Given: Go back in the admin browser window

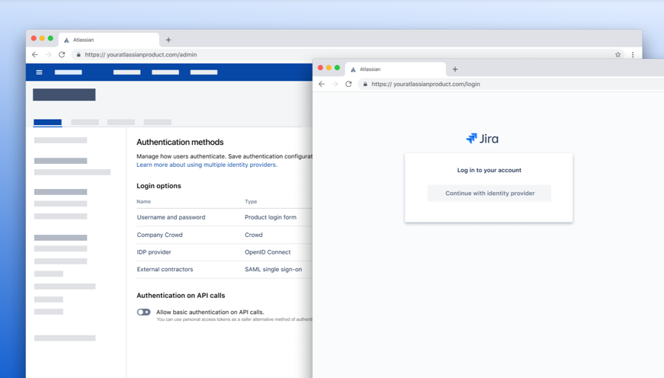Looking at the screenshot, I should 35,55.
